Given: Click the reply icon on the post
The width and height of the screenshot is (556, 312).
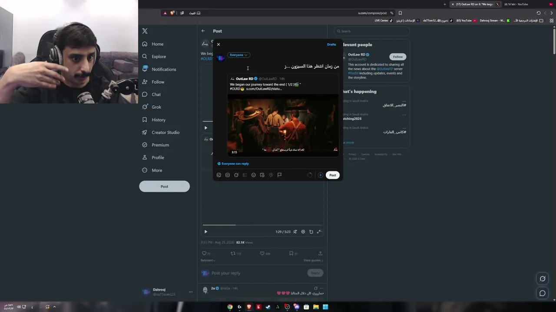Looking at the screenshot, I should pos(204,253).
